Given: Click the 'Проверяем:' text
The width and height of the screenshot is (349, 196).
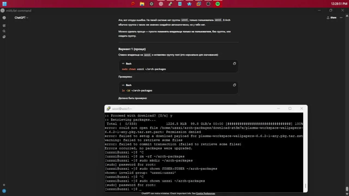Looking at the screenshot, I should [125, 77].
